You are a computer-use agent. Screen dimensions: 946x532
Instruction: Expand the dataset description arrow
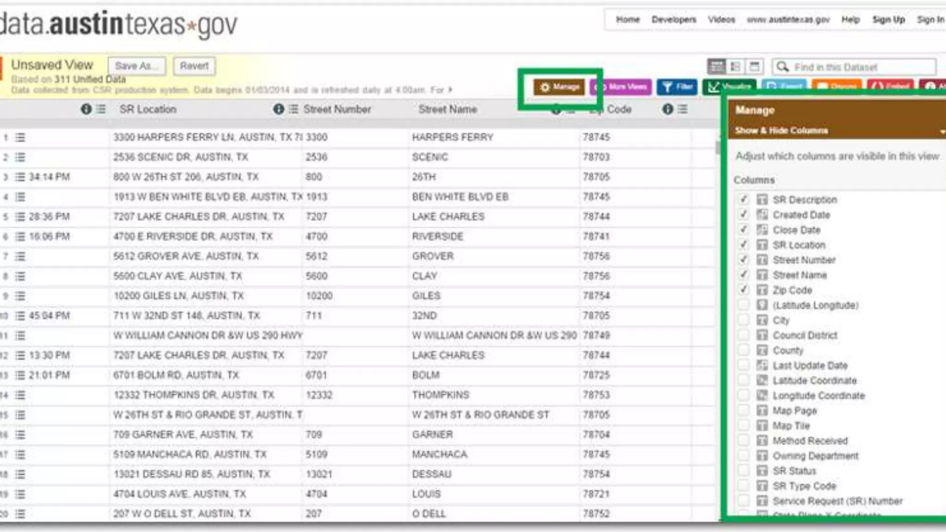[x=450, y=90]
